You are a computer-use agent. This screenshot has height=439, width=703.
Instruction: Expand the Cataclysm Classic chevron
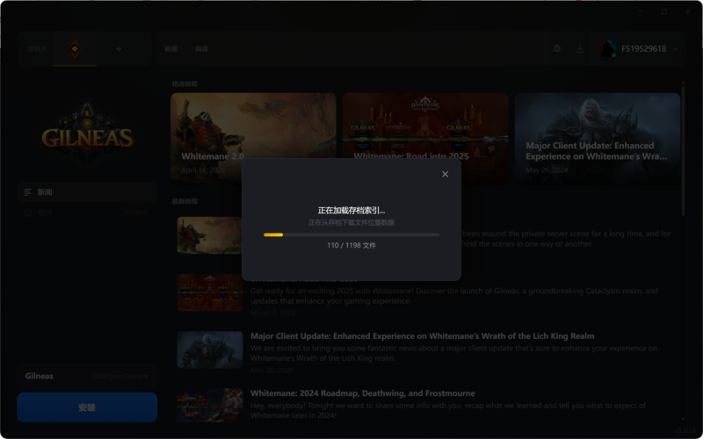click(147, 377)
